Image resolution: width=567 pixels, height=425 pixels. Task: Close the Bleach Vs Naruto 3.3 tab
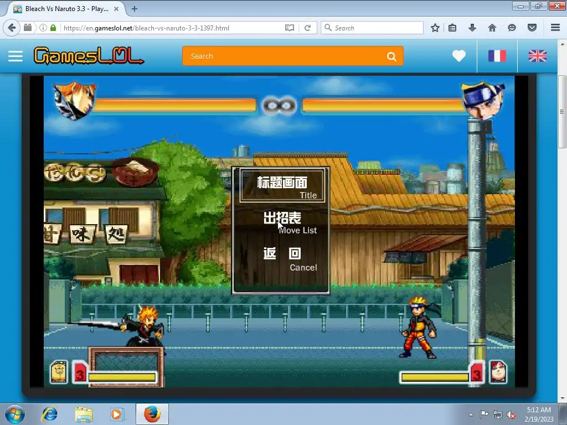pos(116,9)
